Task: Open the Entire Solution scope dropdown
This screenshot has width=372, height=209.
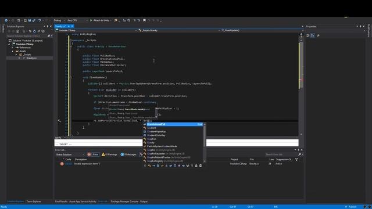Action: pyautogui.click(x=70, y=154)
